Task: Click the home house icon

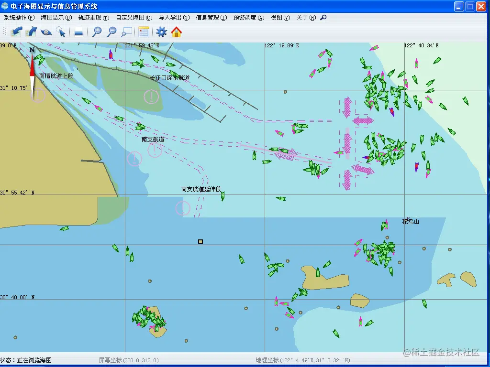Action: click(x=177, y=32)
